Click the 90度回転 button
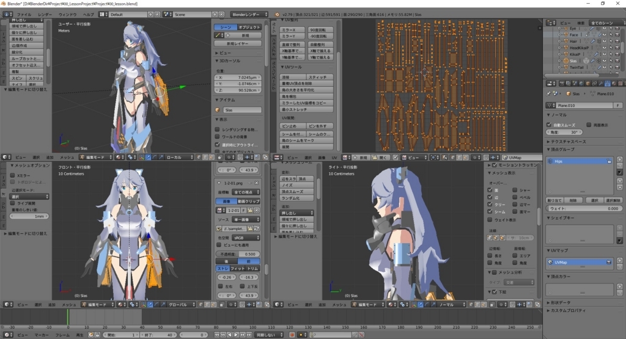The image size is (626, 339). 319,31
